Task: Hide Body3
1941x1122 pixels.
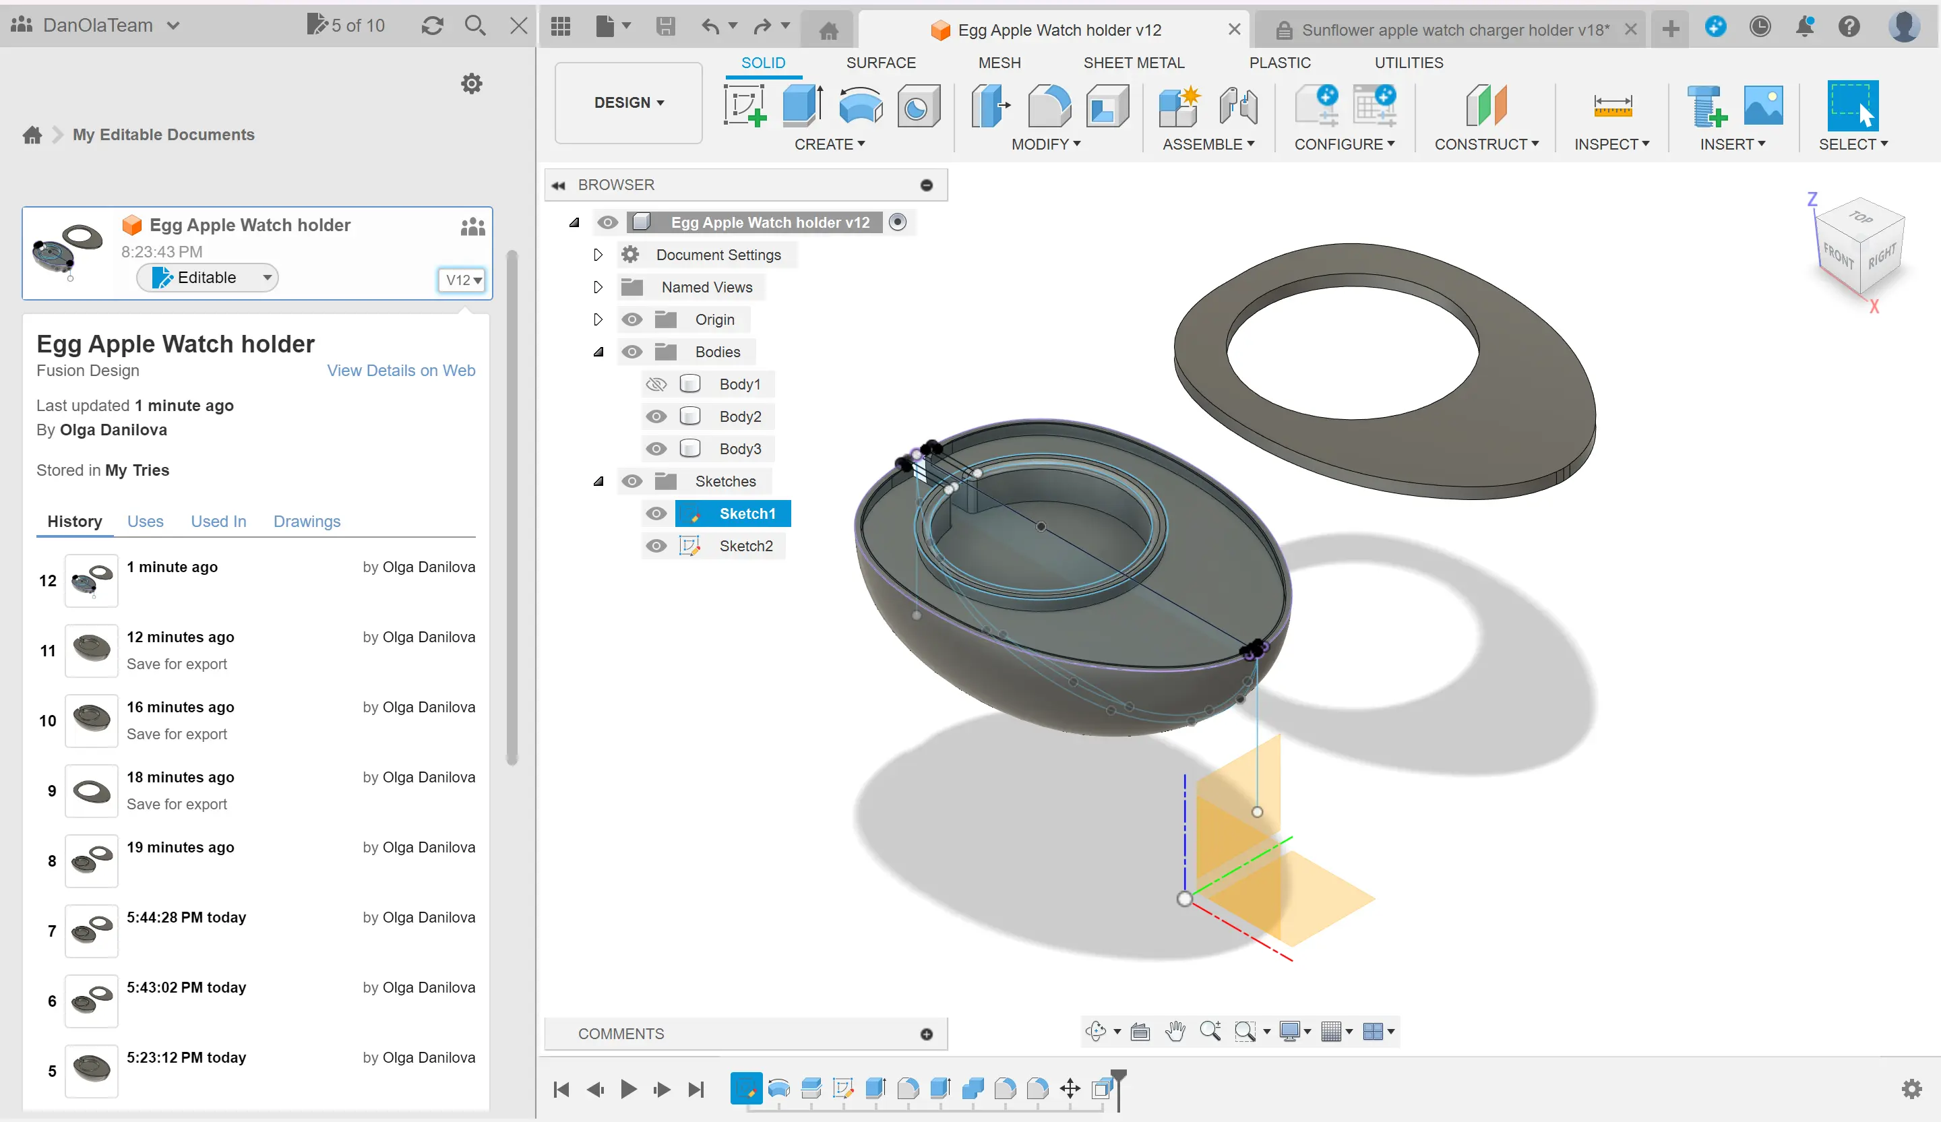Action: pyautogui.click(x=656, y=449)
